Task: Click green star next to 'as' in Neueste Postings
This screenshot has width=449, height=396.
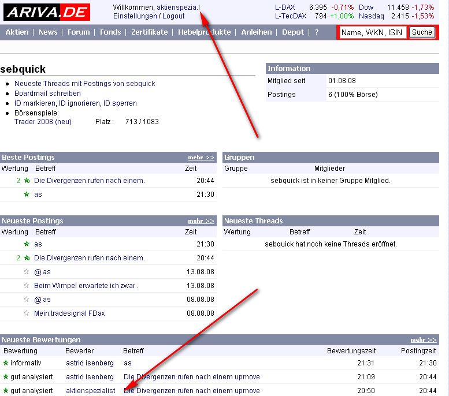Action: [x=27, y=244]
